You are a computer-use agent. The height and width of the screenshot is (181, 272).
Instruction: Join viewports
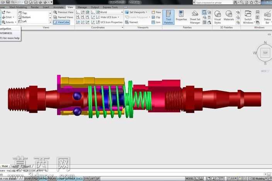[x=156, y=22]
